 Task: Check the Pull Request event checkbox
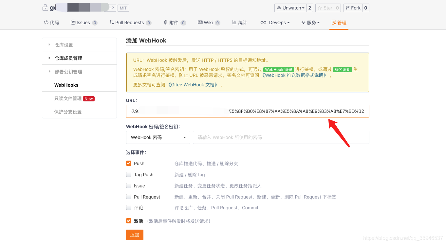pos(129,197)
